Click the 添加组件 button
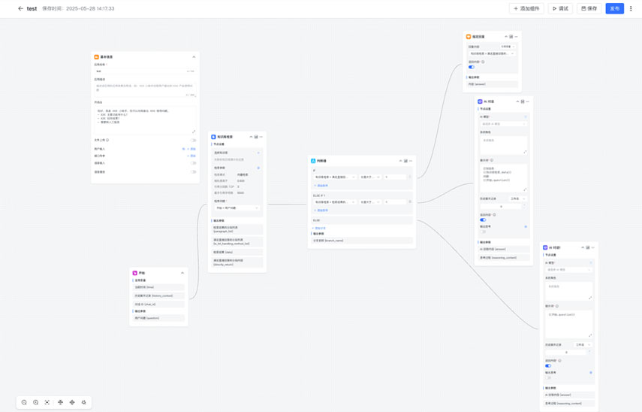 526,8
